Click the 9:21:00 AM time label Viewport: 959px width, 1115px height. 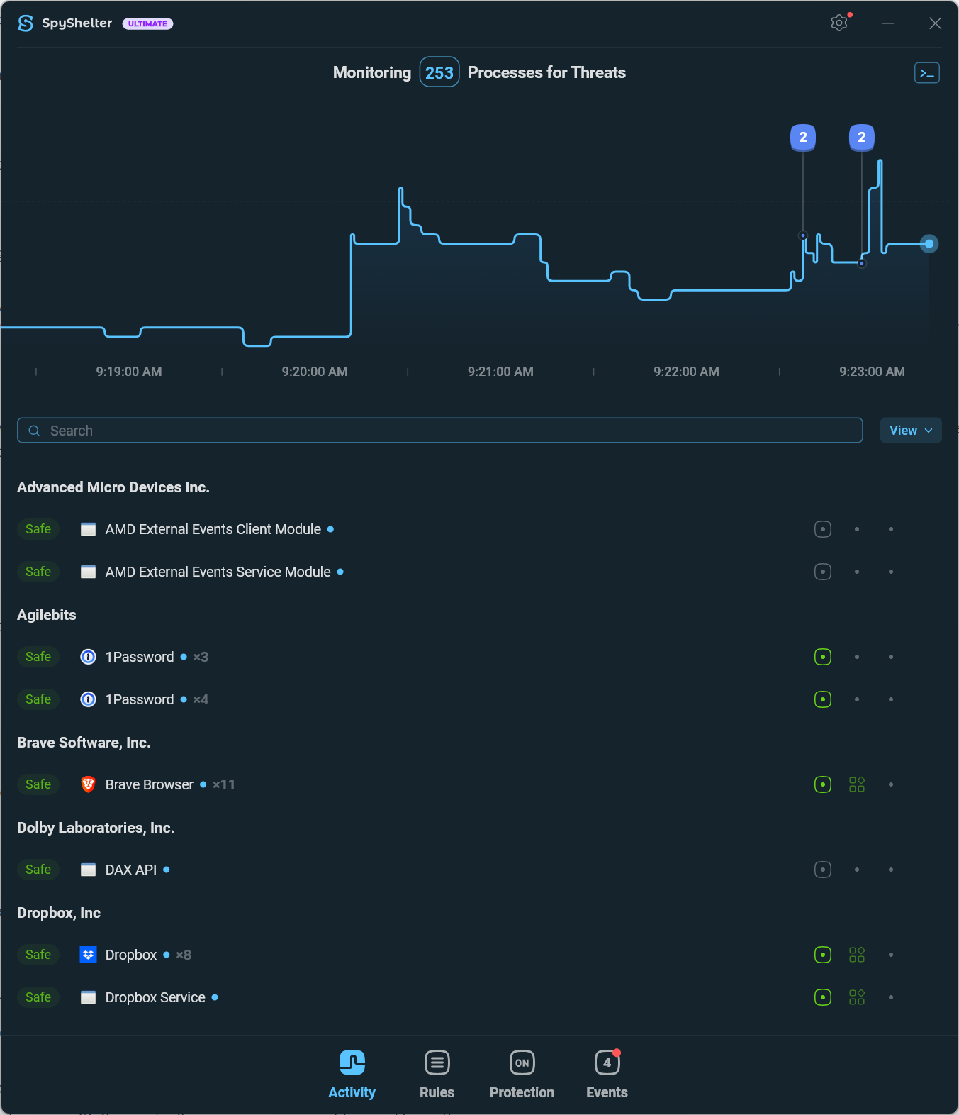pos(500,372)
